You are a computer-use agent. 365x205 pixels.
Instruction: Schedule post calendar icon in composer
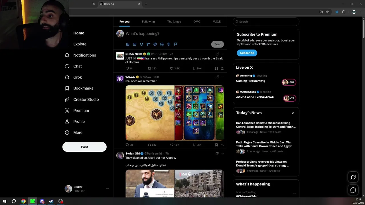pos(162,44)
